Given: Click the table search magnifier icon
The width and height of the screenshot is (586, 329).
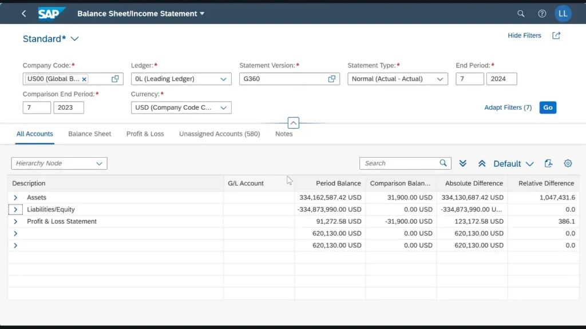Looking at the screenshot, I should pyautogui.click(x=443, y=163).
